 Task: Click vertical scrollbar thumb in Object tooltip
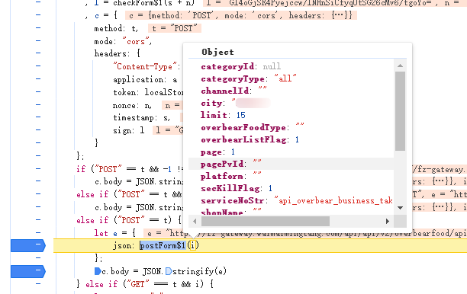tap(400, 111)
